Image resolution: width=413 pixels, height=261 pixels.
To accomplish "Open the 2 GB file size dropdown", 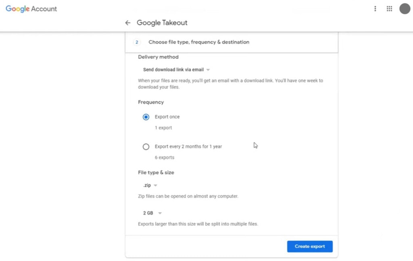I will tap(152, 213).
